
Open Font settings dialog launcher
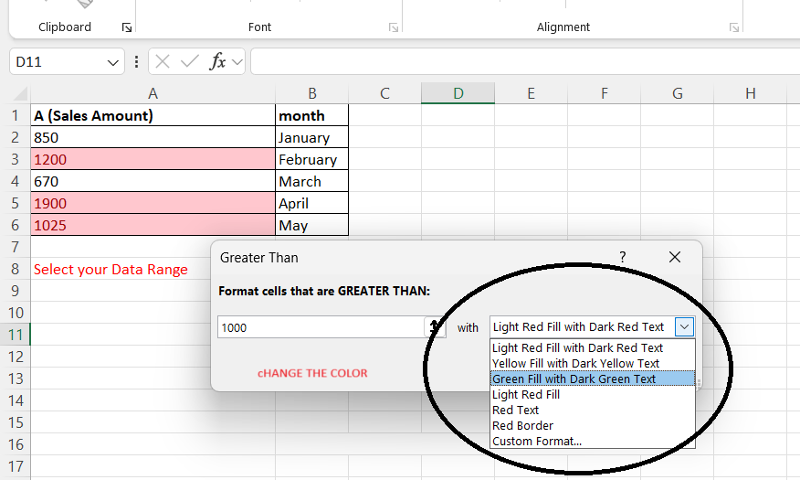click(x=394, y=27)
